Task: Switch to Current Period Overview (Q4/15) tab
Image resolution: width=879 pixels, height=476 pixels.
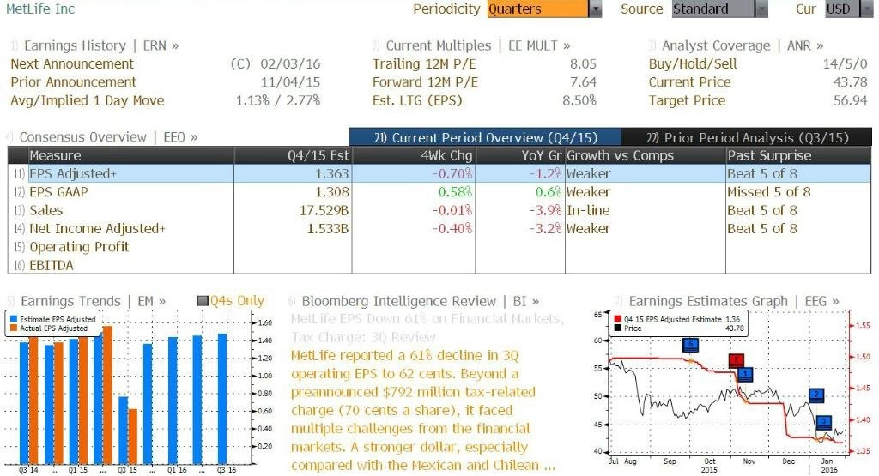Action: [485, 137]
